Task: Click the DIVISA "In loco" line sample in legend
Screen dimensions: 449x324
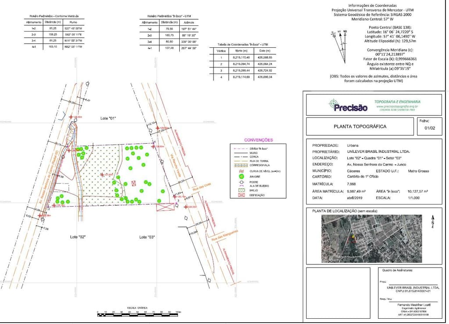Action: coord(241,149)
